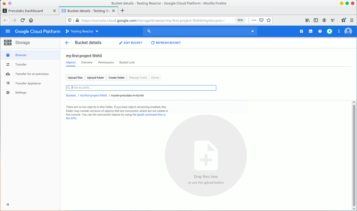357x211 pixels.
Task: Open page actions three-dot menu in URL bar
Action: (254, 20)
